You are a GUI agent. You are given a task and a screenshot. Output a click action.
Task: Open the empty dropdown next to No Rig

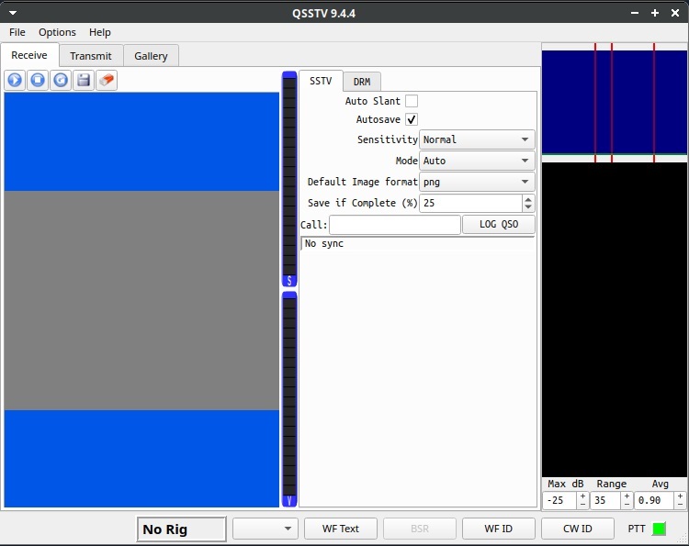click(x=265, y=529)
